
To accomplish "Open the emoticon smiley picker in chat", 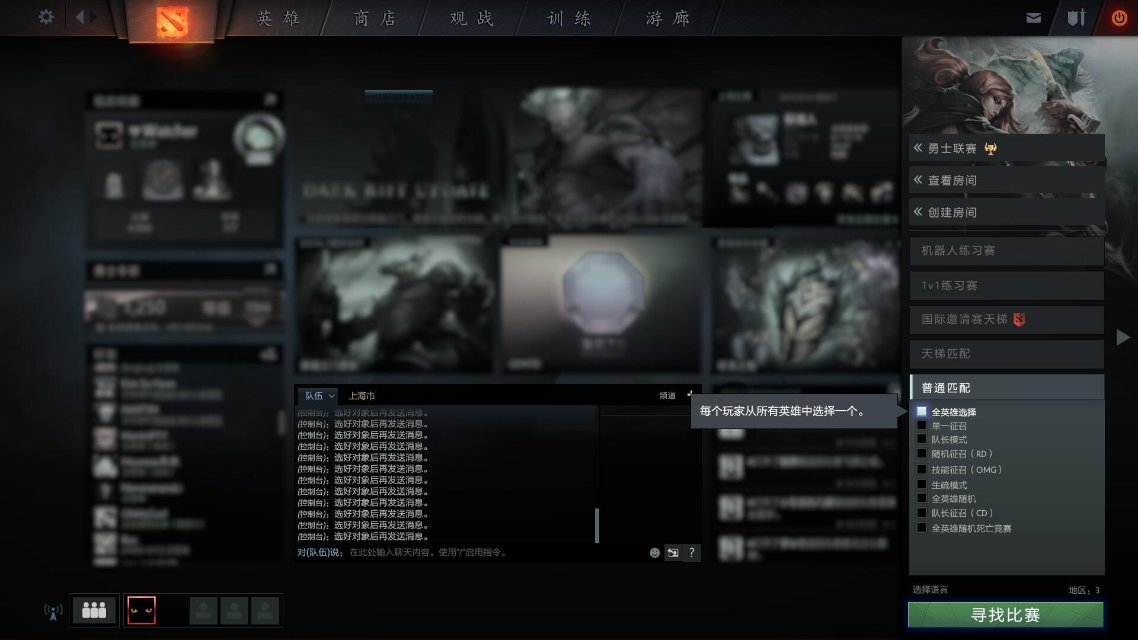I will [654, 553].
